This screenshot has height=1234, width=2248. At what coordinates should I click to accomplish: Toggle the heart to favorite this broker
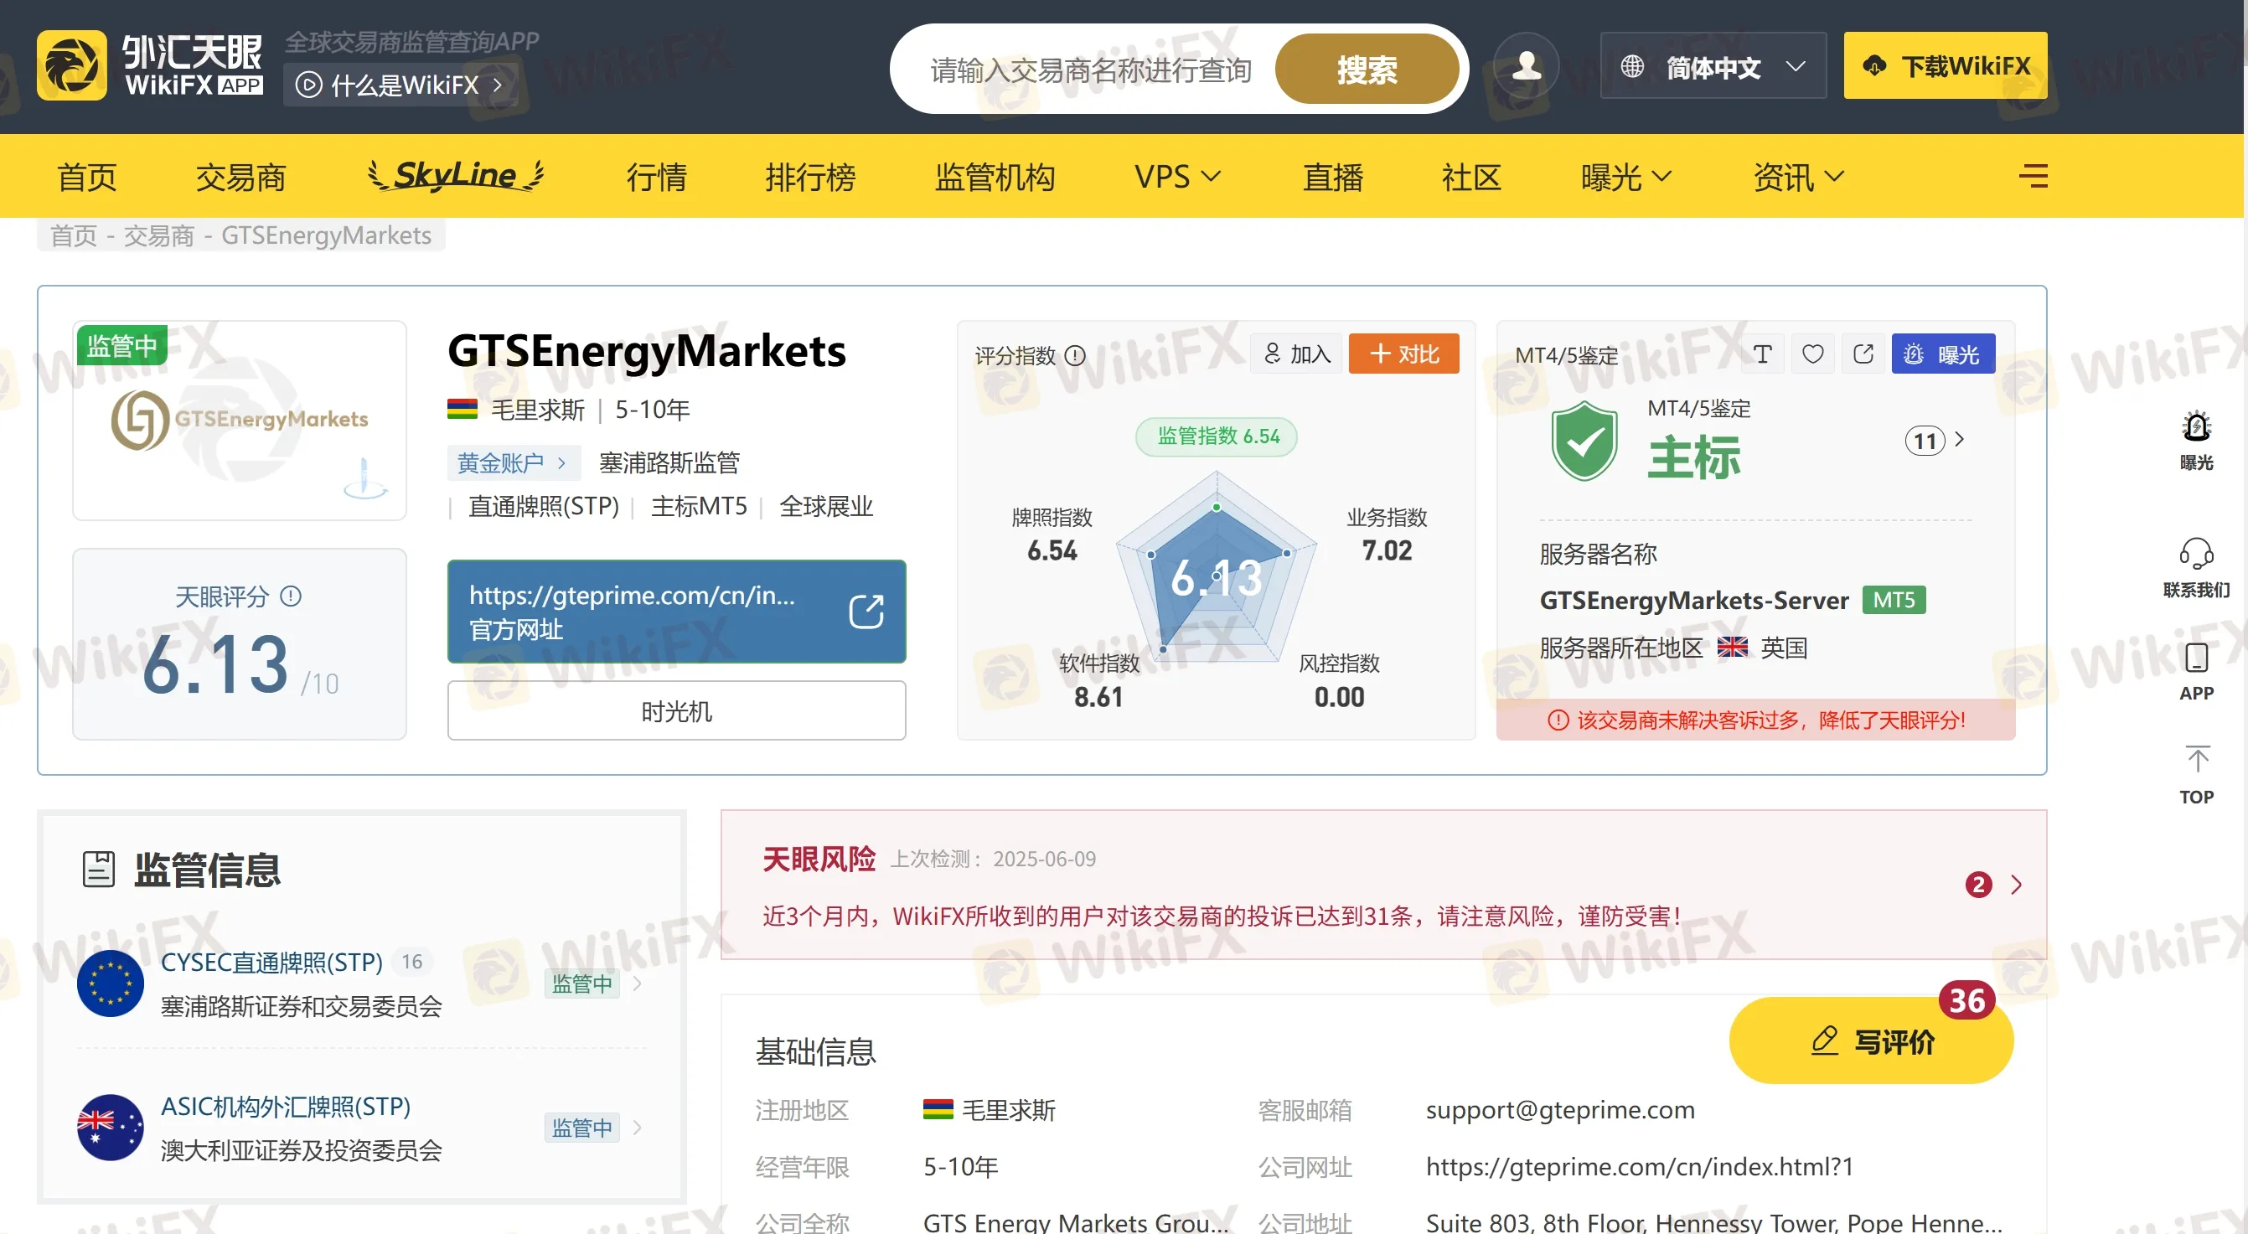1812,354
